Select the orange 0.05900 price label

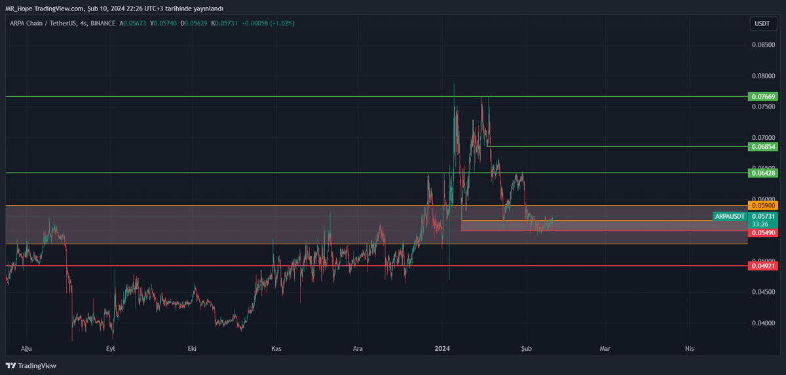(x=764, y=205)
